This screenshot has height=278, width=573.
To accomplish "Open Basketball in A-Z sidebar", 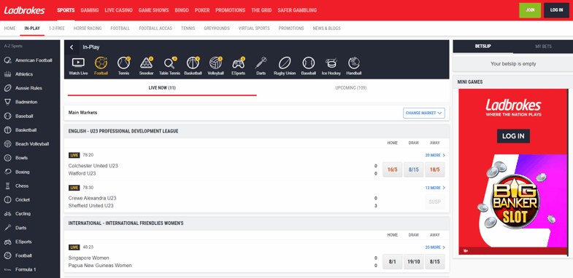I will pos(30,130).
